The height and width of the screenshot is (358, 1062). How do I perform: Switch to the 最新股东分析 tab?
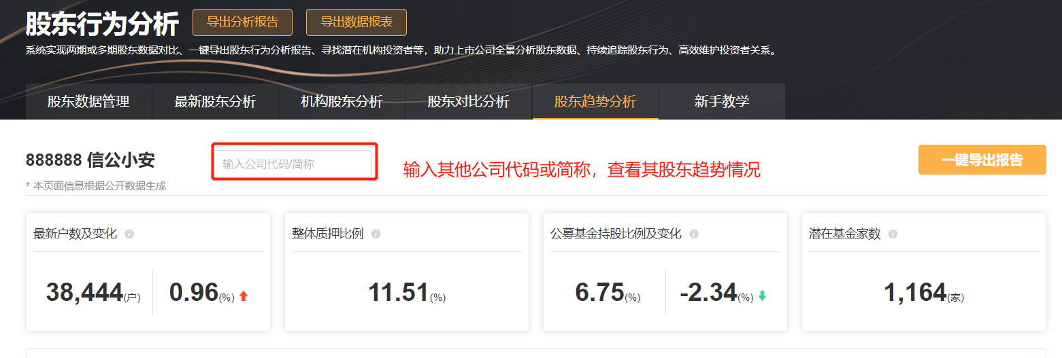[x=215, y=101]
